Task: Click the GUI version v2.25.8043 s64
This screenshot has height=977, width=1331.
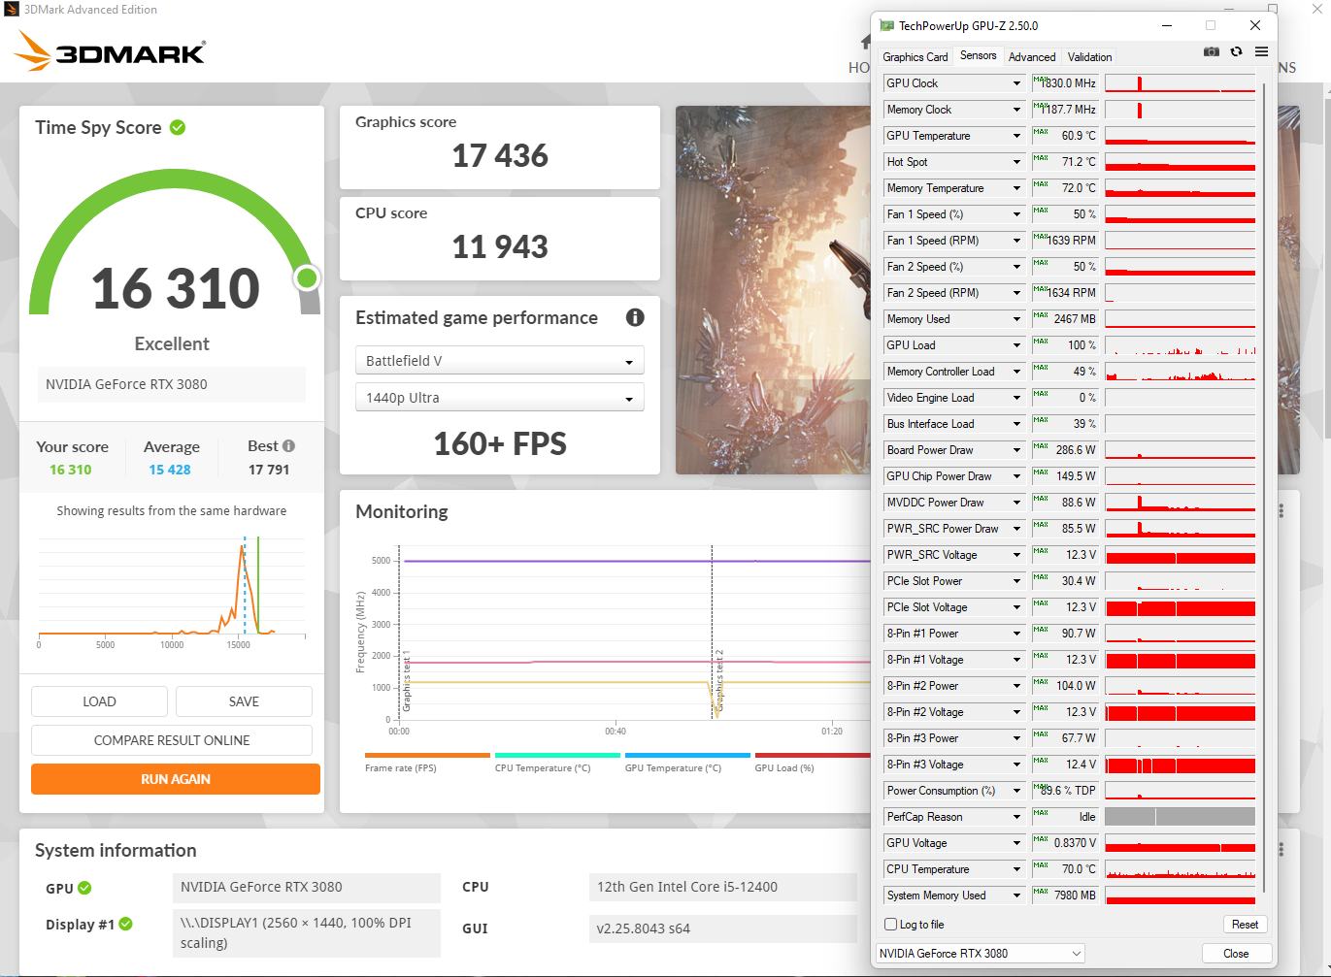Action: [723, 928]
